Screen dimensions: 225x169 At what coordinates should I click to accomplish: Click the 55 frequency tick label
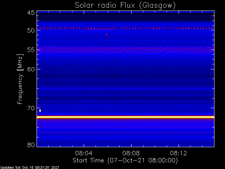[31, 50]
